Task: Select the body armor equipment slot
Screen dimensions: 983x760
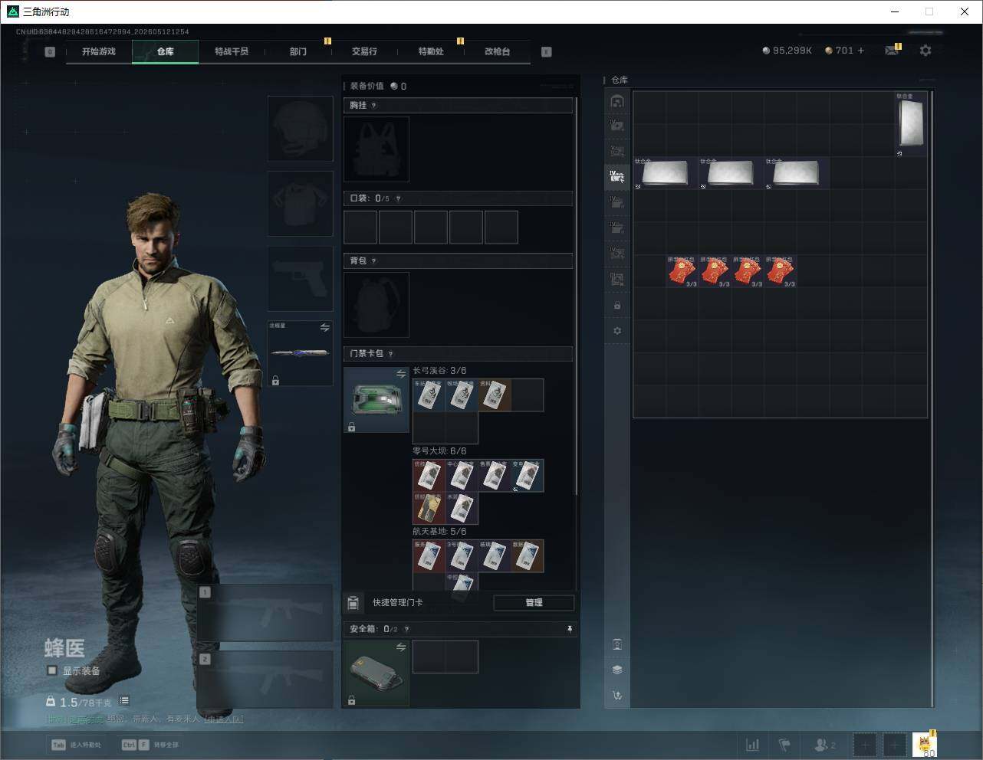Action: coord(300,204)
